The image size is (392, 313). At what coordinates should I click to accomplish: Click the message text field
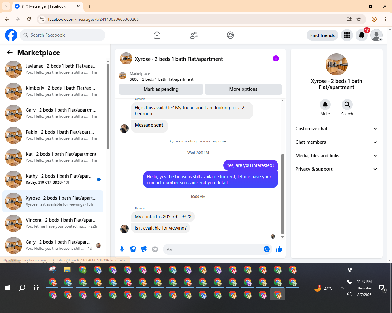pos(214,249)
